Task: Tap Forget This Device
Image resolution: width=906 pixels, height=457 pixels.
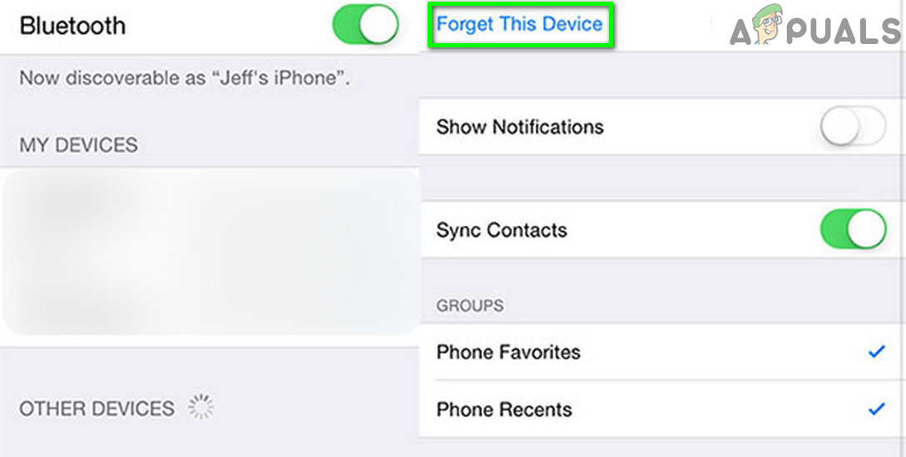Action: click(519, 24)
